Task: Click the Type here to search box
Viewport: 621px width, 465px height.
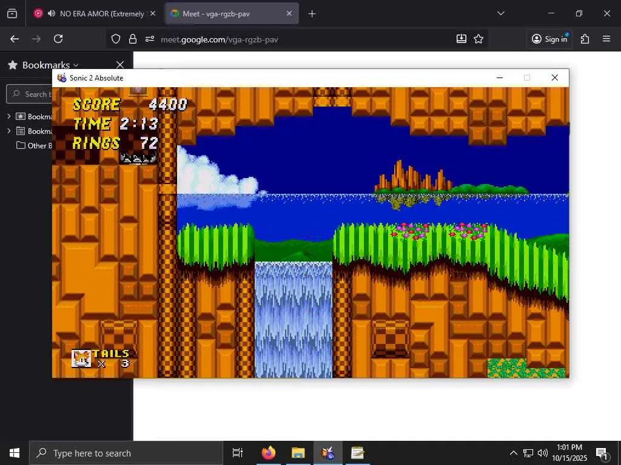Action: coord(126,453)
